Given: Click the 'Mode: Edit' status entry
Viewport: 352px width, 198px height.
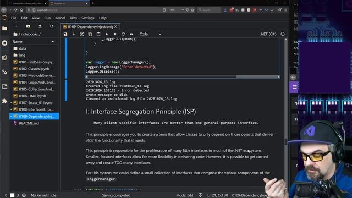Looking at the screenshot, I should click(x=185, y=195).
